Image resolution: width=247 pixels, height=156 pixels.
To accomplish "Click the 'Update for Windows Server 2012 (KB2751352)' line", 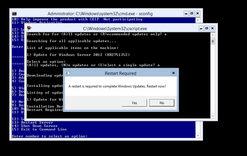I will (x=78, y=55).
